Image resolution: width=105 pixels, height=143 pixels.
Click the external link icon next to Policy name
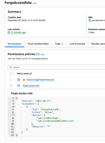(x=31, y=73)
